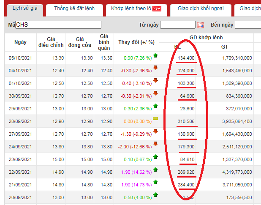Viewport: 261px width, 205px height.
Task: Click the red down arrow for 27/09/2021
Action: [155, 131]
